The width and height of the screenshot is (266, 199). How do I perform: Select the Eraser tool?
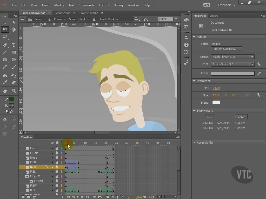coord(14,82)
